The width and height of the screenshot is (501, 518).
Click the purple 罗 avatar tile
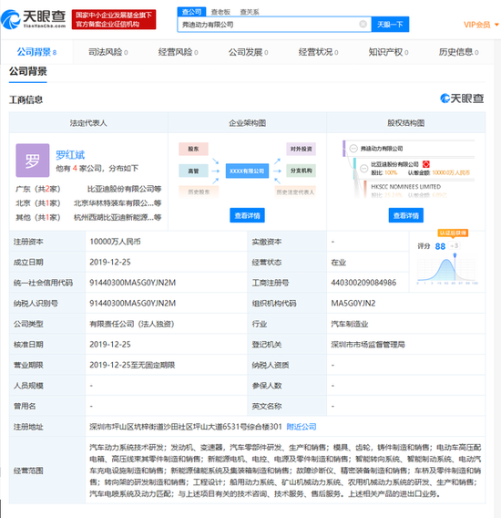(x=33, y=161)
